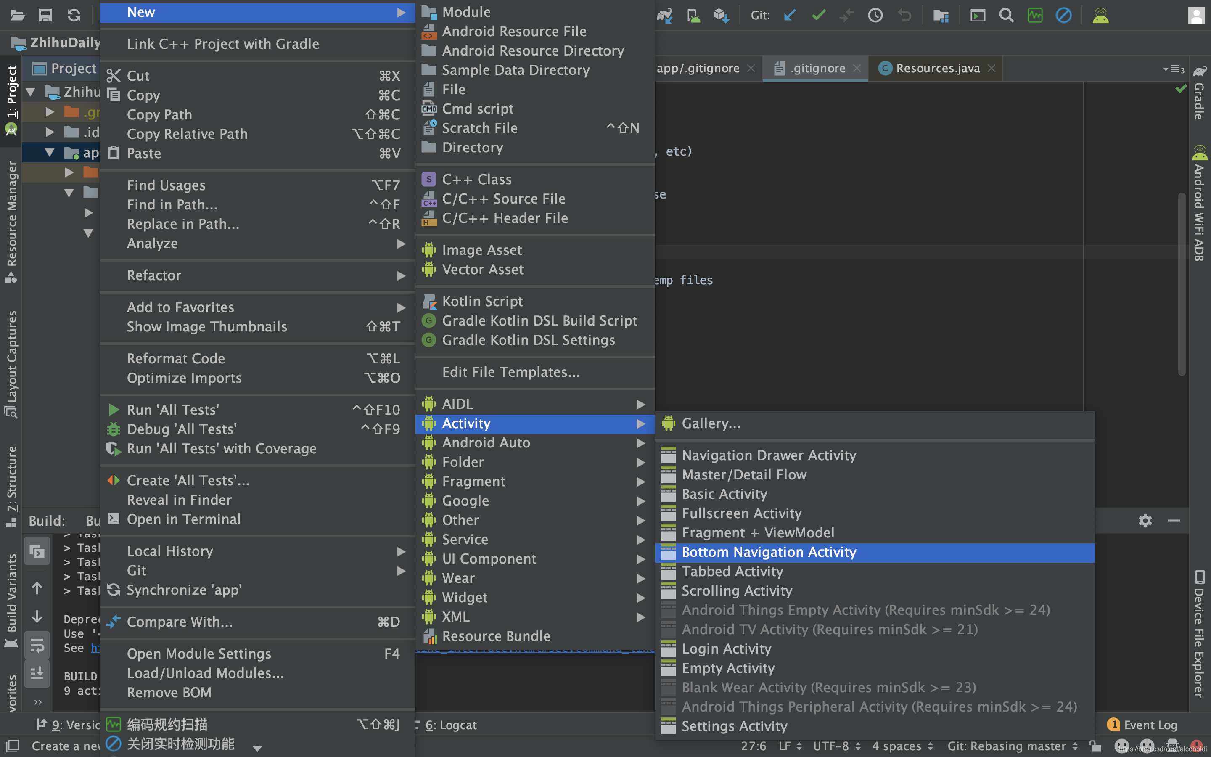Image resolution: width=1211 pixels, height=757 pixels.
Task: Expand the Fragment submenu in New
Action: pyautogui.click(x=535, y=482)
